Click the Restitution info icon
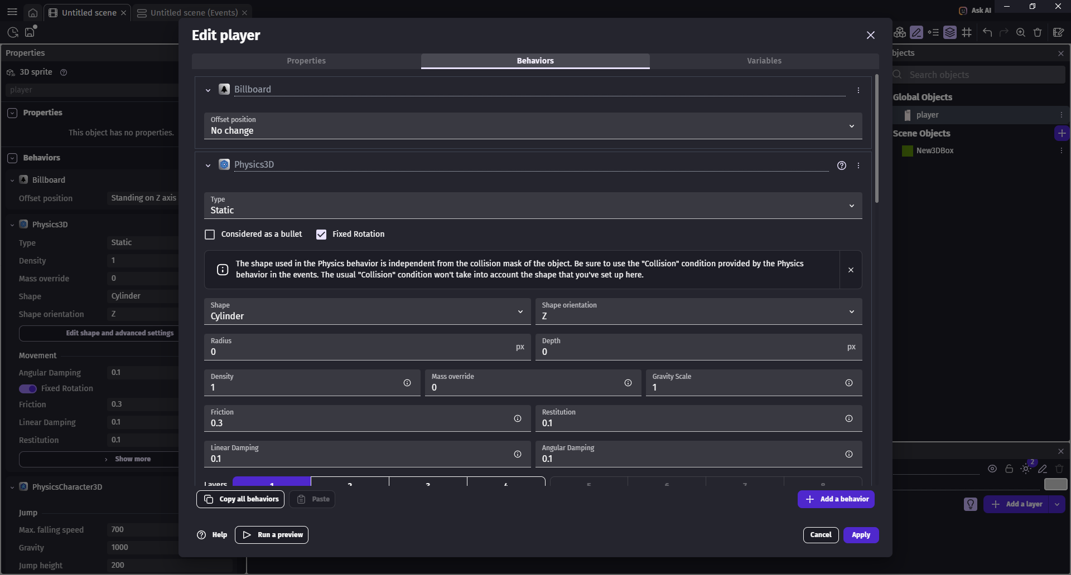Image resolution: width=1071 pixels, height=575 pixels. click(x=849, y=418)
